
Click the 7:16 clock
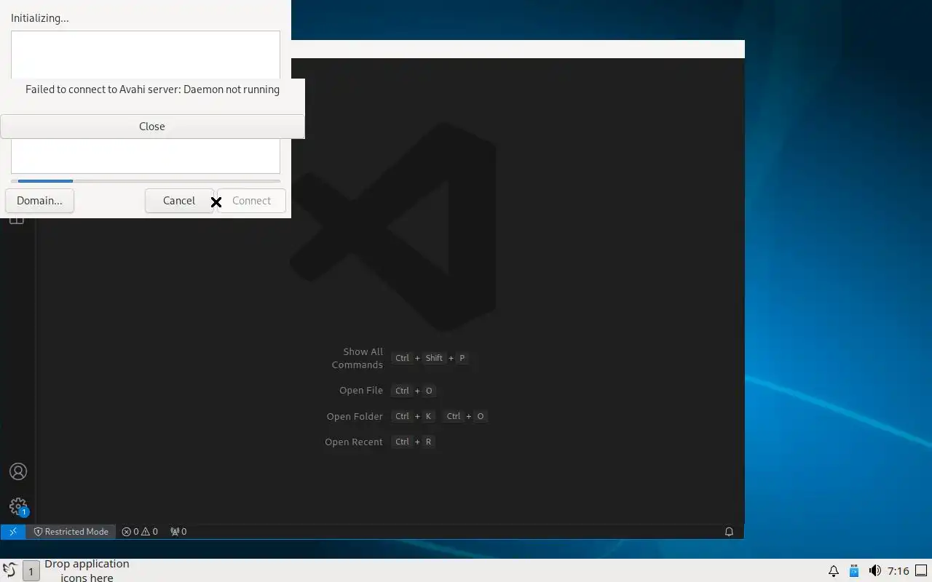tap(899, 571)
